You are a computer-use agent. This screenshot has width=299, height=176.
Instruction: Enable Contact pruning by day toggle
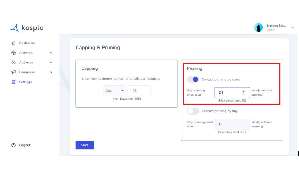pos(193,111)
